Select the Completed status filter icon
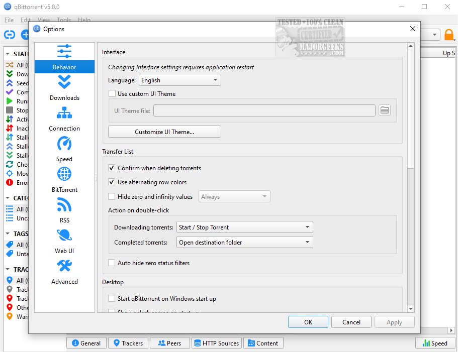This screenshot has width=458, height=352. pos(10,92)
